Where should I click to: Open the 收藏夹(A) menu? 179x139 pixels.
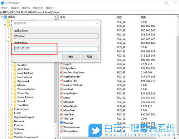[x=38, y=8]
